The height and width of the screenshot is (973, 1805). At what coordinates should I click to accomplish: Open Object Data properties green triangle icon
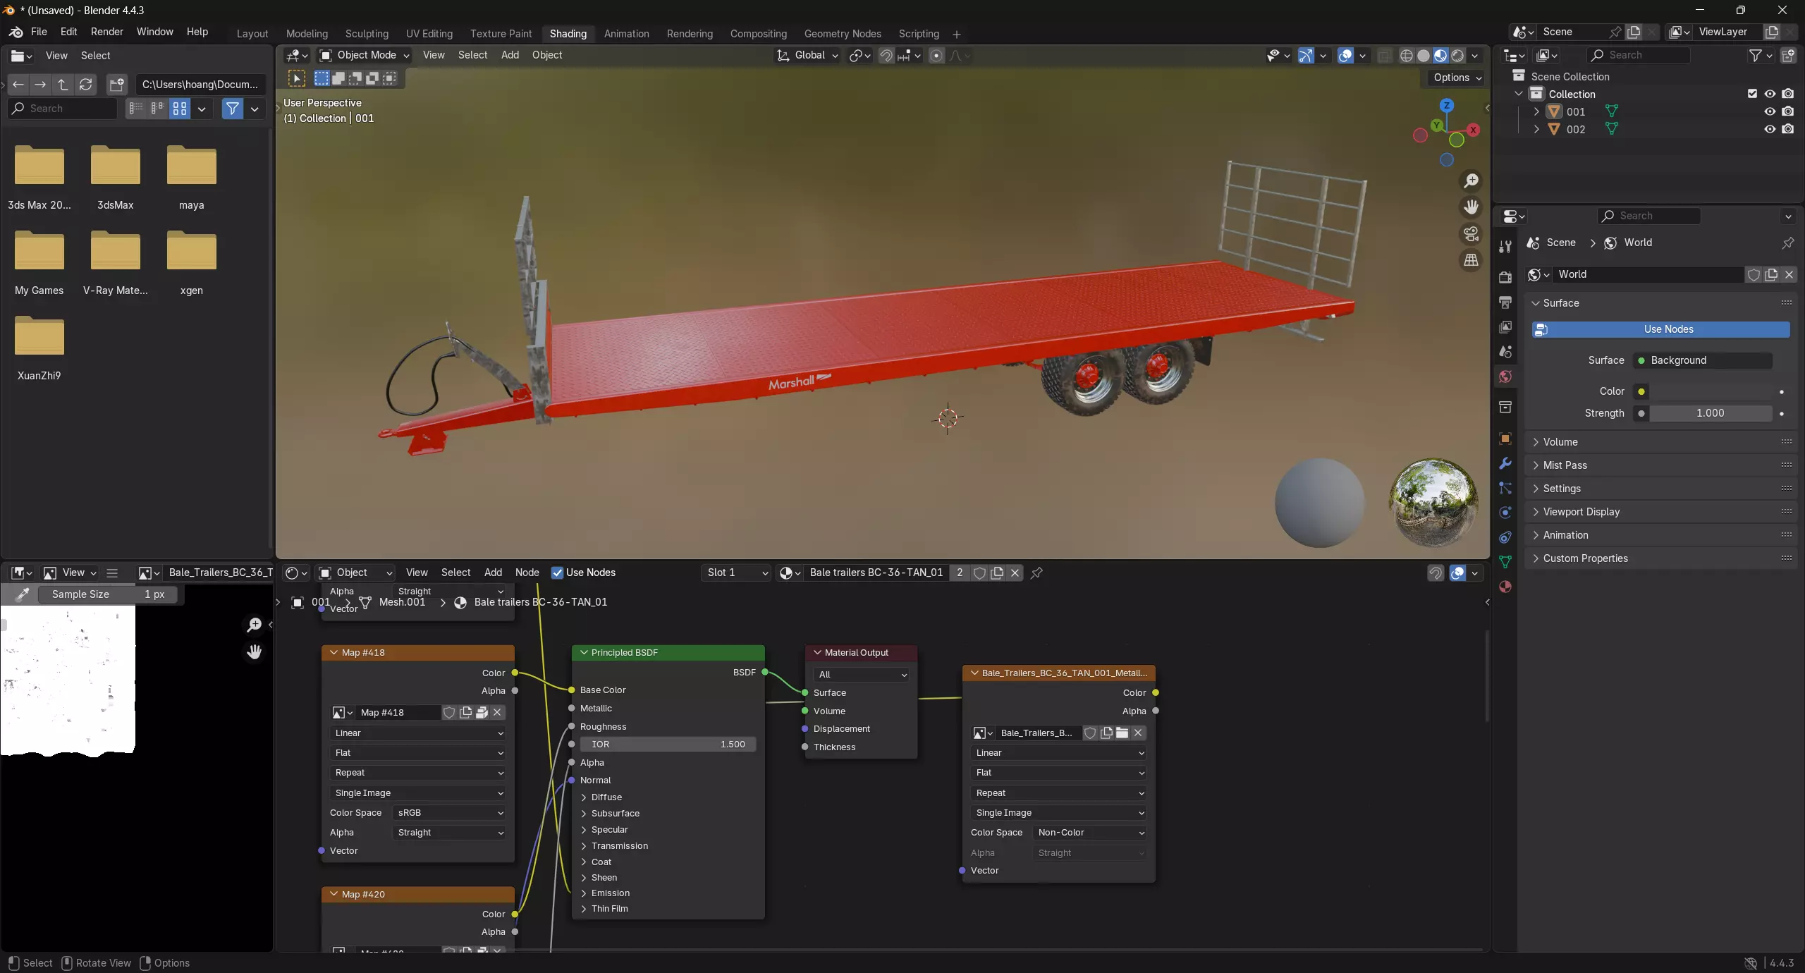click(1505, 562)
